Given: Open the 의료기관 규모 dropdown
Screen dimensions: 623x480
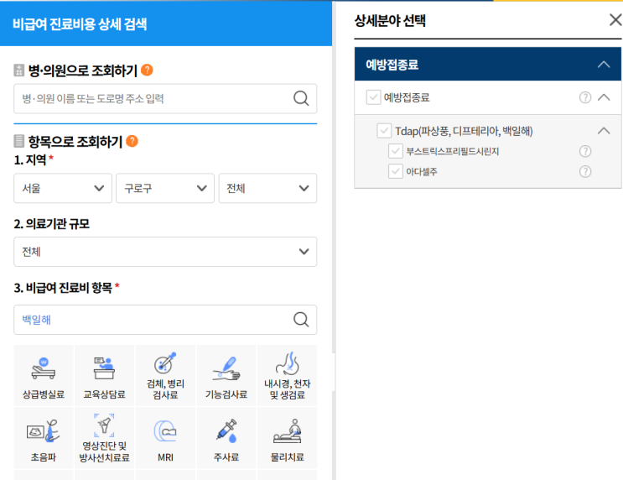Looking at the screenshot, I should point(165,252).
